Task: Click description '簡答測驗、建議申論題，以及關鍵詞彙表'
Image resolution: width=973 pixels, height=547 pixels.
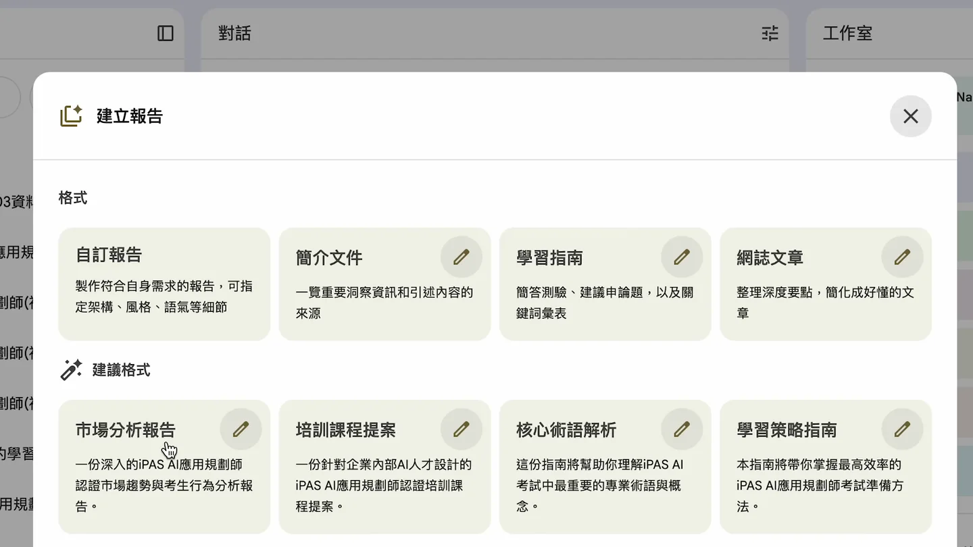Action: [605, 303]
